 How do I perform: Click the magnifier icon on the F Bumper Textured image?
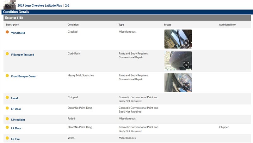[x=186, y=65]
